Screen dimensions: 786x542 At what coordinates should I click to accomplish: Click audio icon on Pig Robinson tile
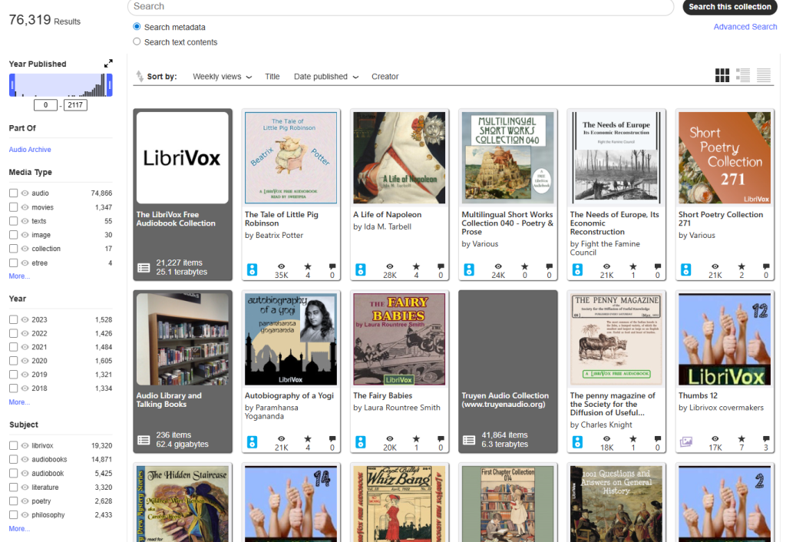(251, 269)
